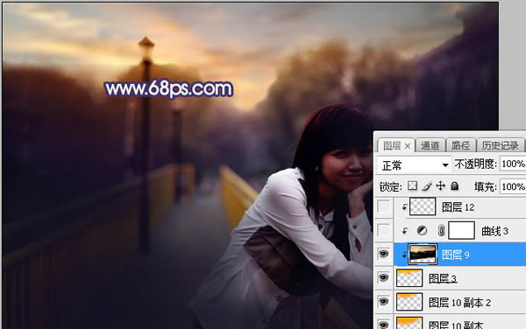The width and height of the screenshot is (526, 329).
Task: Click the chain link icon on 曲线 3
Action: pos(441,230)
